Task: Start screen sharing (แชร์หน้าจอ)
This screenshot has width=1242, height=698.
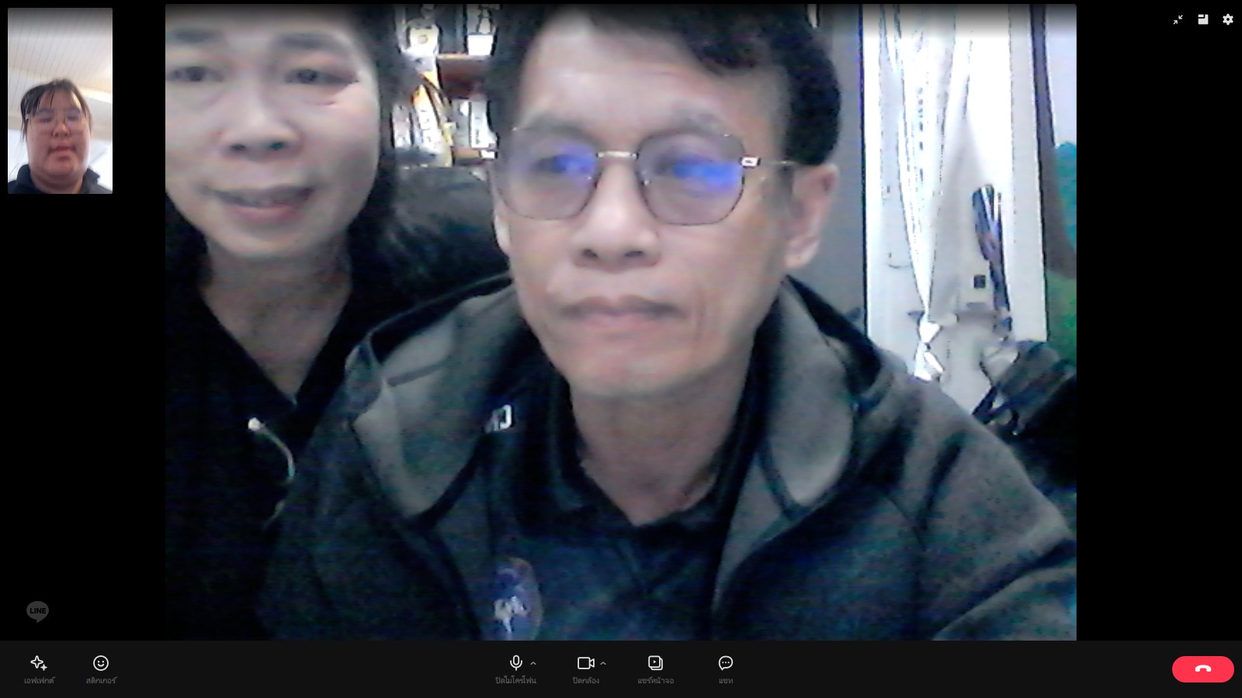Action: (655, 669)
